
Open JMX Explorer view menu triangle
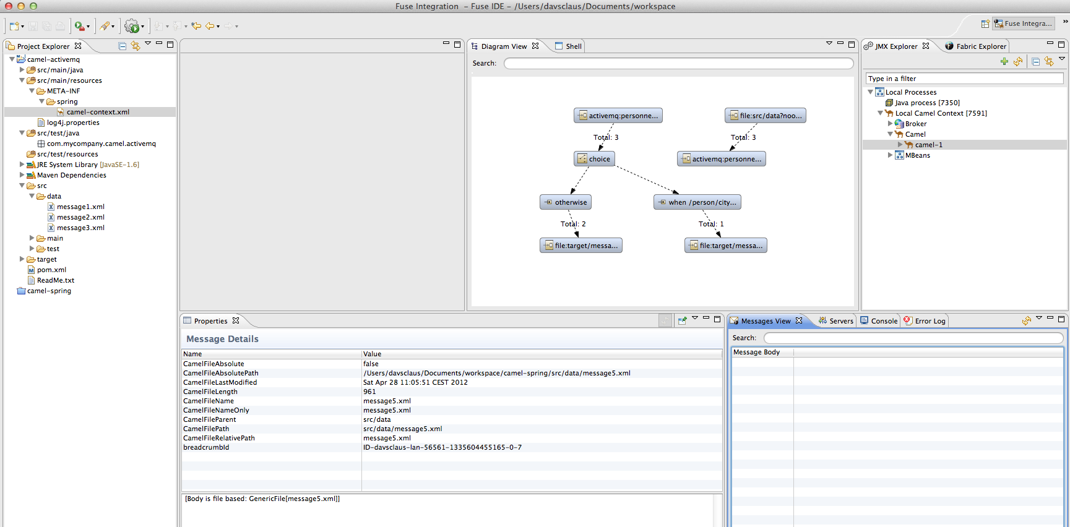coord(1062,59)
